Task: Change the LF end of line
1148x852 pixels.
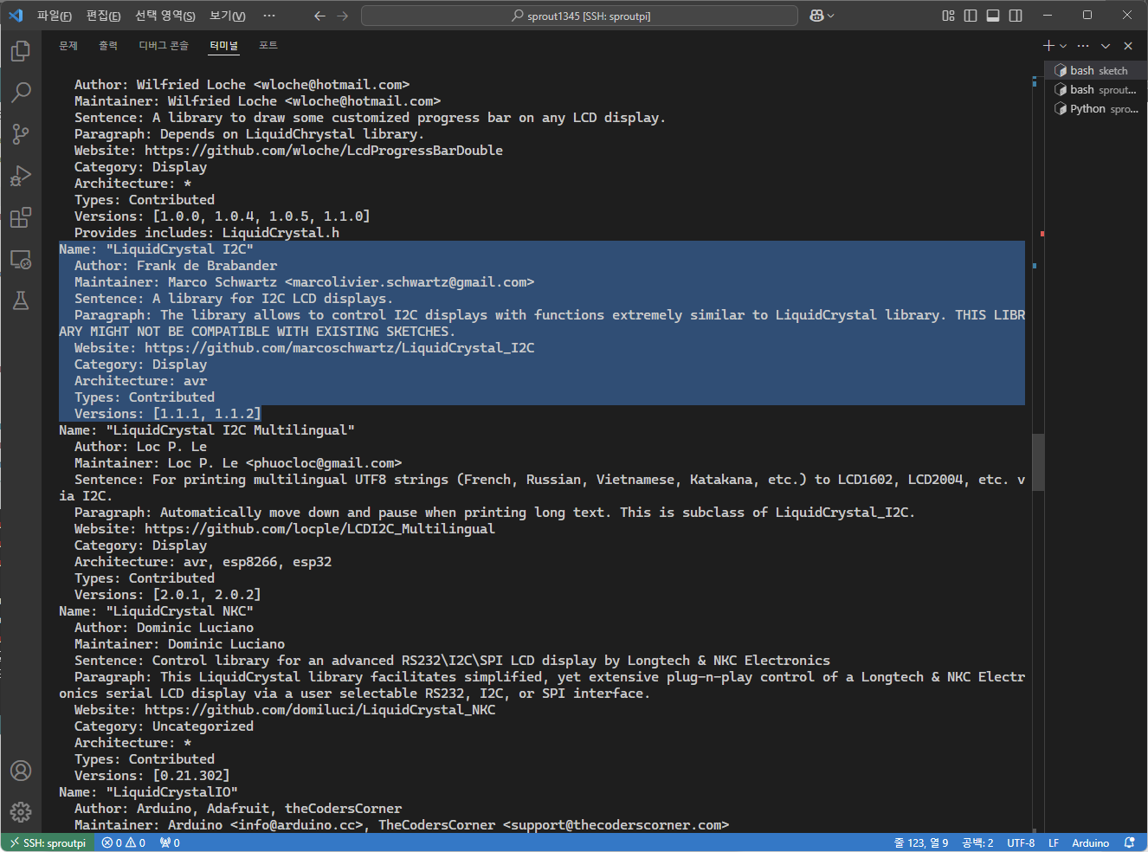Action: [1054, 842]
